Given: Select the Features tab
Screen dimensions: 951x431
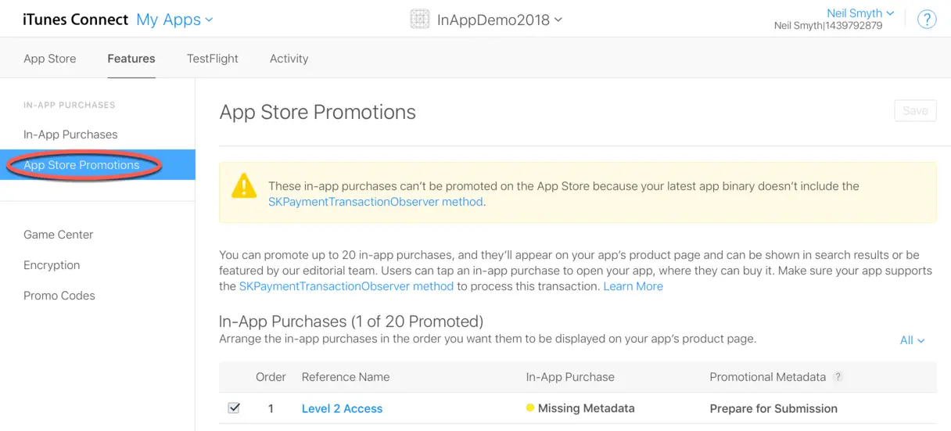Looking at the screenshot, I should pos(131,59).
